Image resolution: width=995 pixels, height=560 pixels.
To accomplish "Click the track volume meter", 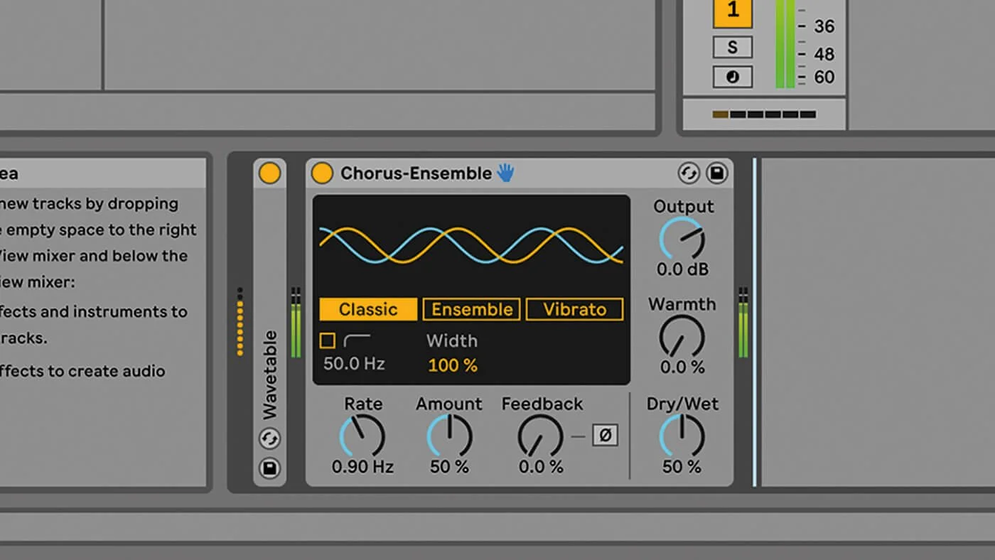I will coord(785,44).
